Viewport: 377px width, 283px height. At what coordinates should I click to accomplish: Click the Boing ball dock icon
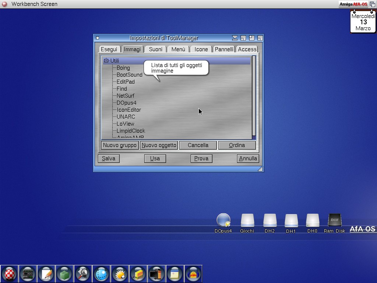tap(10, 274)
